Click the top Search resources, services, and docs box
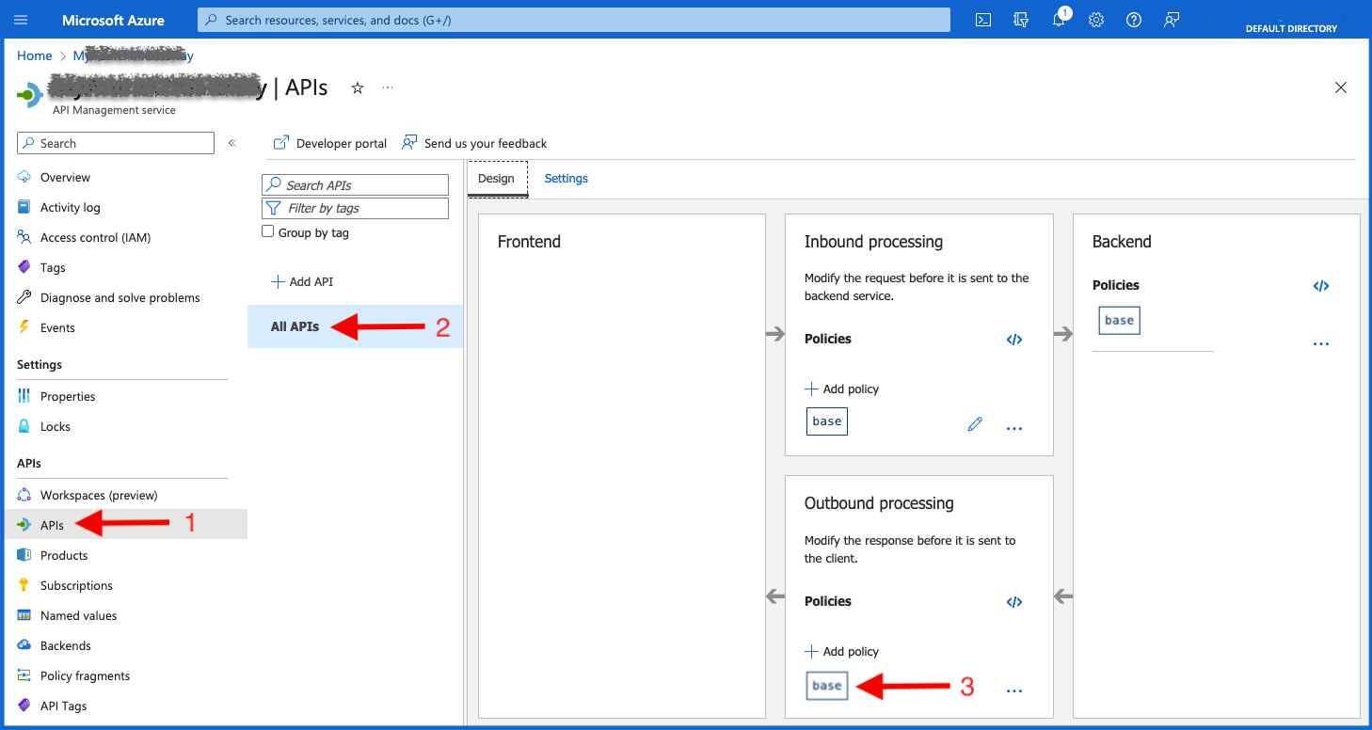The image size is (1372, 730). (574, 20)
